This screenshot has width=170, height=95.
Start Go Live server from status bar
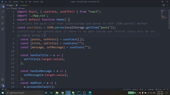[x=159, y=89]
